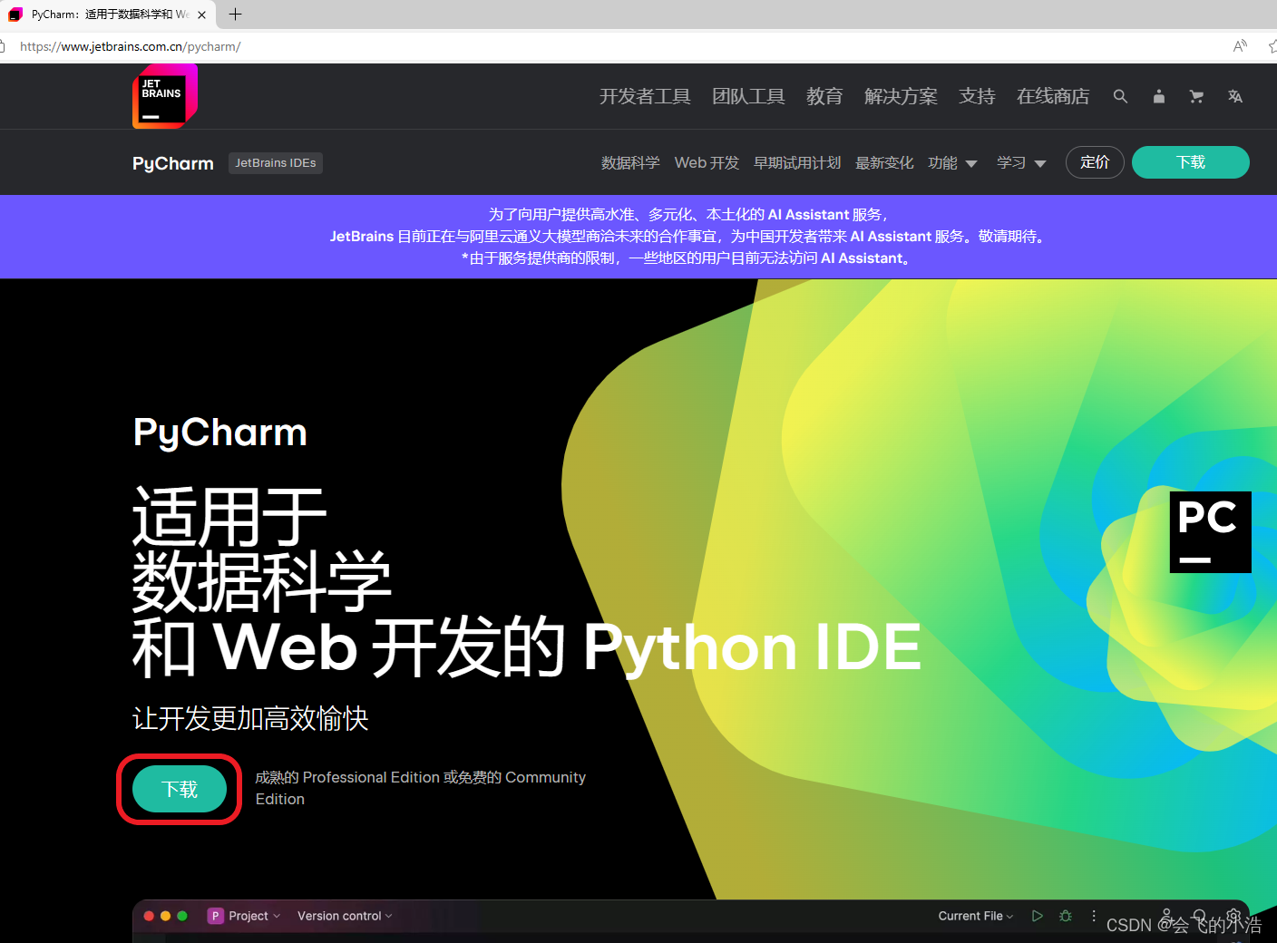Close the PyCharm browser tab
Image resolution: width=1277 pixels, height=943 pixels.
point(201,15)
